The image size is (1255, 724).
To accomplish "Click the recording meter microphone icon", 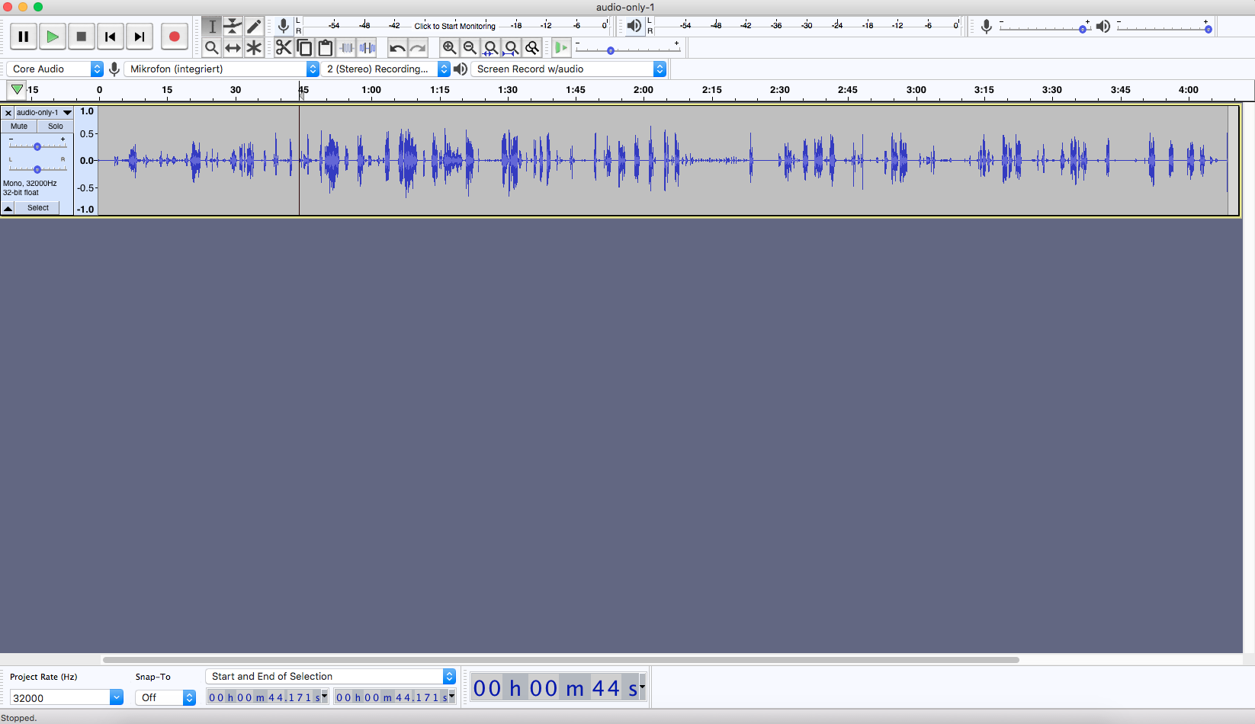I will [x=284, y=25].
